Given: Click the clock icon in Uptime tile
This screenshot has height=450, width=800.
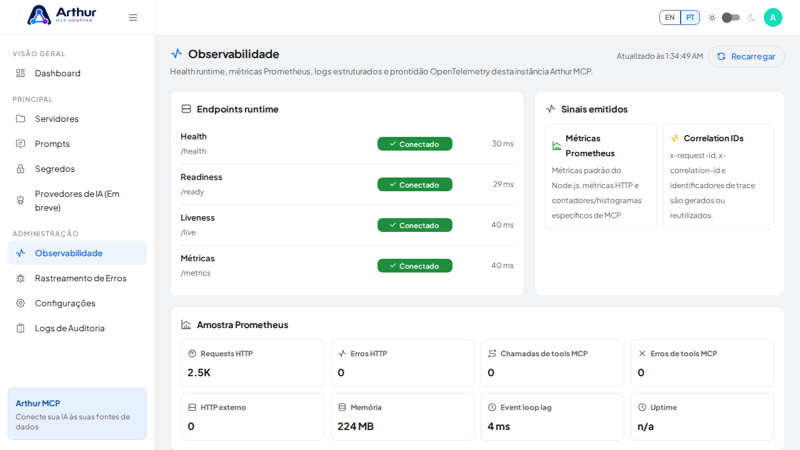Looking at the screenshot, I should pos(642,407).
